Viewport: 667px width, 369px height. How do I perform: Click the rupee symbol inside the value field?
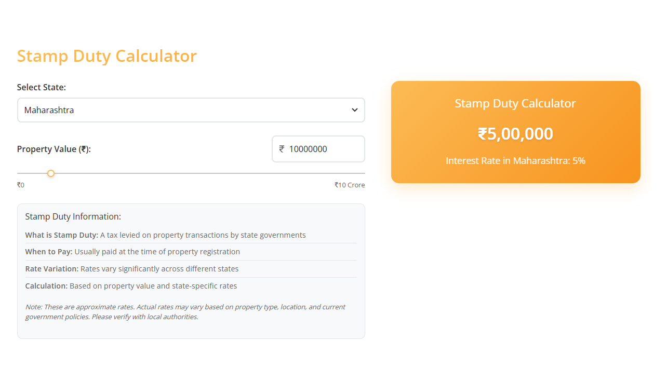click(281, 149)
